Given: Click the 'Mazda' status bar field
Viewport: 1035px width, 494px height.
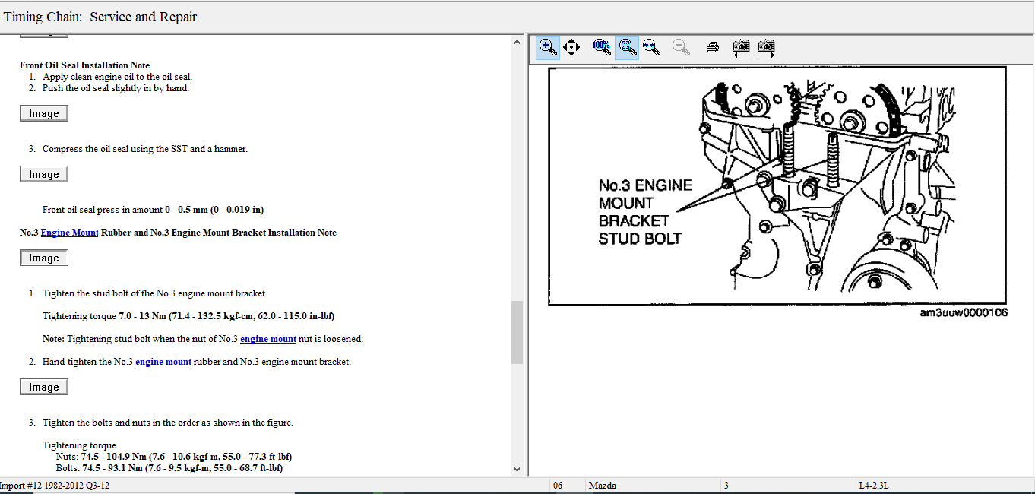Looking at the screenshot, I should pyautogui.click(x=602, y=485).
